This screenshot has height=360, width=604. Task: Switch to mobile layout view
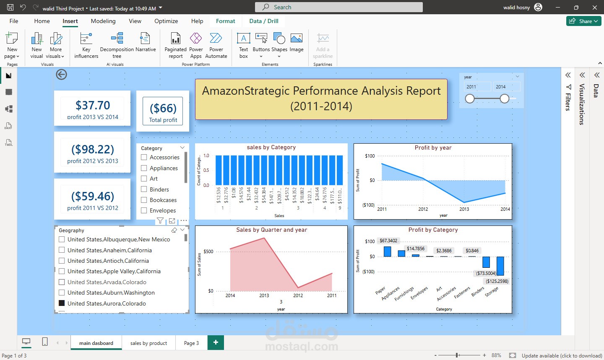coord(44,342)
